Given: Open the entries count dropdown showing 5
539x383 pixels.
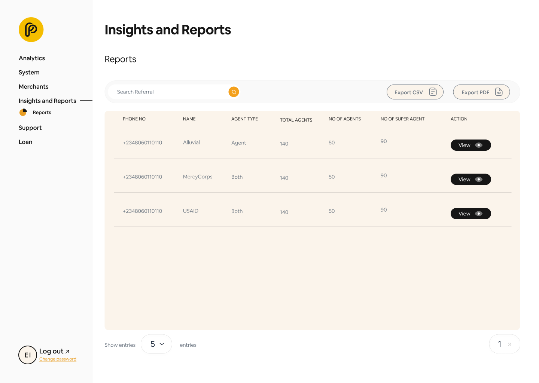Looking at the screenshot, I should pos(156,344).
